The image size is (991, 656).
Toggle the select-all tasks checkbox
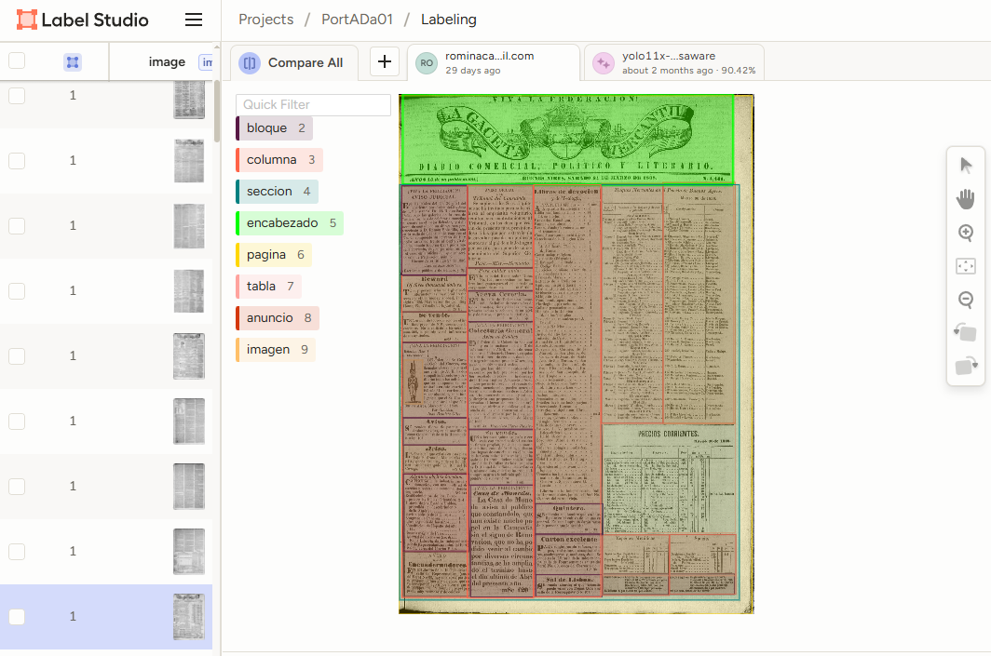pos(17,61)
